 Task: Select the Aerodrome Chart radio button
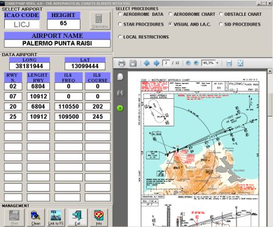(170, 14)
